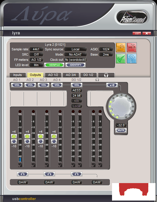
Task: Open the AO 1/2 tab
Action: [53, 75]
